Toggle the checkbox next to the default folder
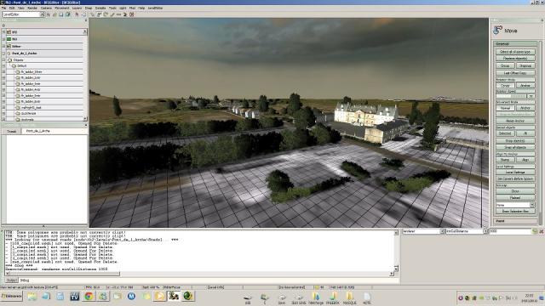Image resolution: width=545 pixels, height=306 pixels. click(3, 65)
